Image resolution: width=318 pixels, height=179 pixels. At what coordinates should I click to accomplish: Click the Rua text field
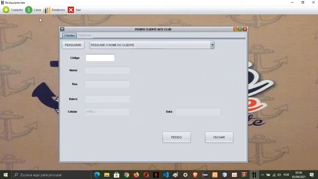[107, 84]
